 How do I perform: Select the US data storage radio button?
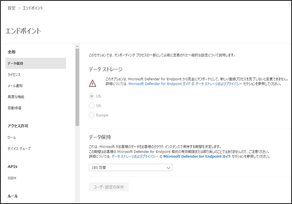[x=91, y=96]
